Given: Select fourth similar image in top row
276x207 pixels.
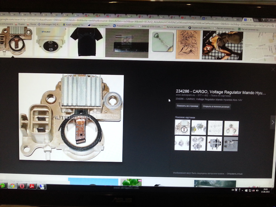Looking at the screenshot, I should pos(231,128).
